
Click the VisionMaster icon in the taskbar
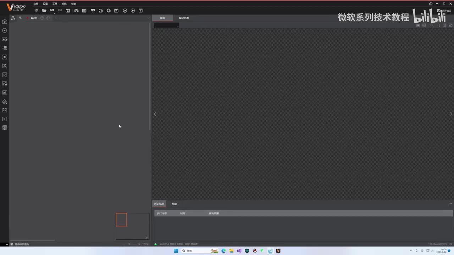[x=278, y=251]
